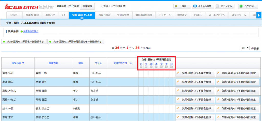
Task: Click 曜日指定を一括登録する bulk button
Action: [x=76, y=42]
